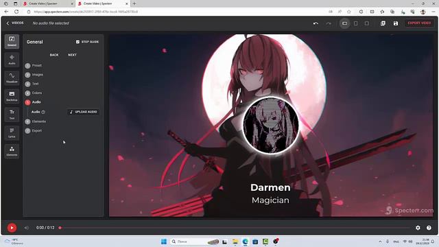
Task: Go back in browser history
Action: [6, 12]
